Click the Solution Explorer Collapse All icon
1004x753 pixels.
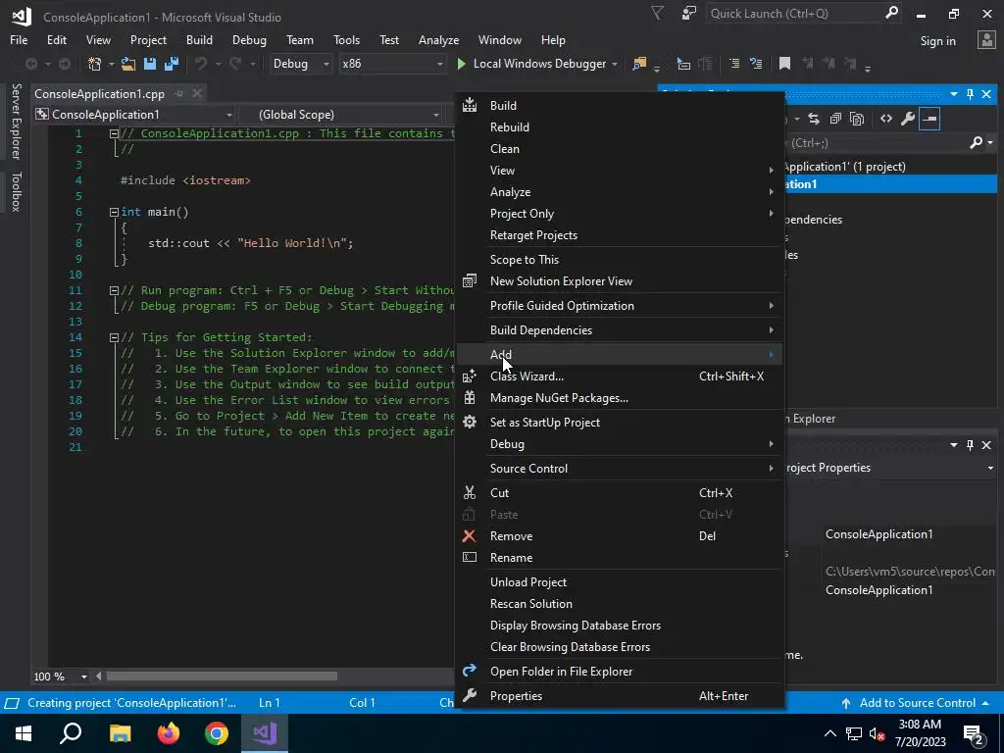coord(835,119)
